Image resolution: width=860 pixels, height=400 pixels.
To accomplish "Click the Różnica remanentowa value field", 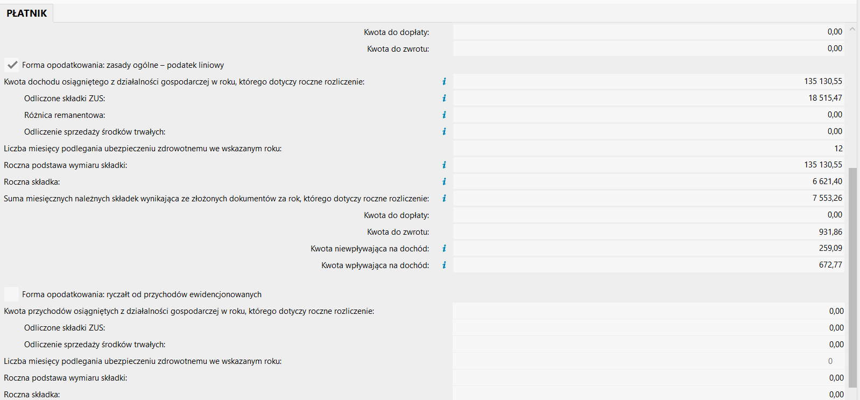I will (x=648, y=115).
